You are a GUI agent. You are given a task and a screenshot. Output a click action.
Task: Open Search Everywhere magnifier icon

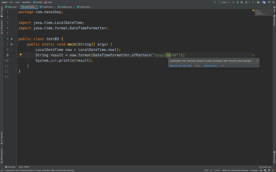click(x=273, y=2)
